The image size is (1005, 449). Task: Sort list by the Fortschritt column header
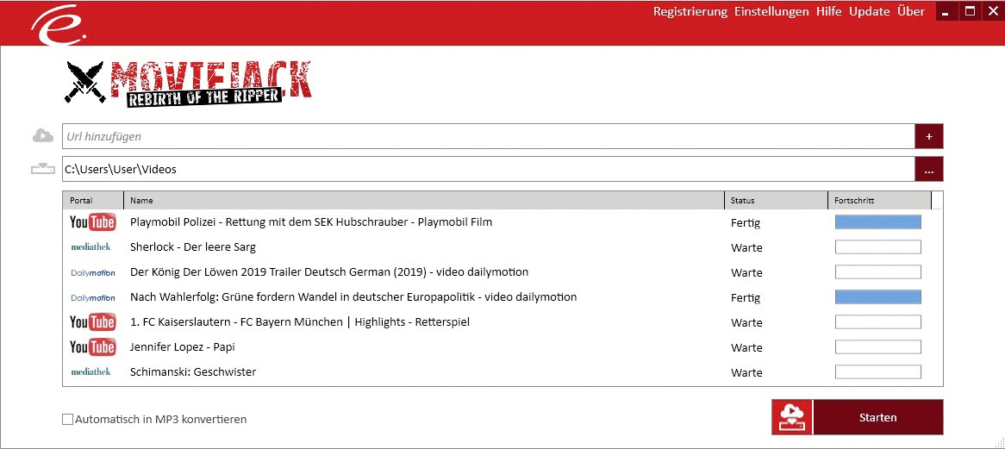click(879, 201)
